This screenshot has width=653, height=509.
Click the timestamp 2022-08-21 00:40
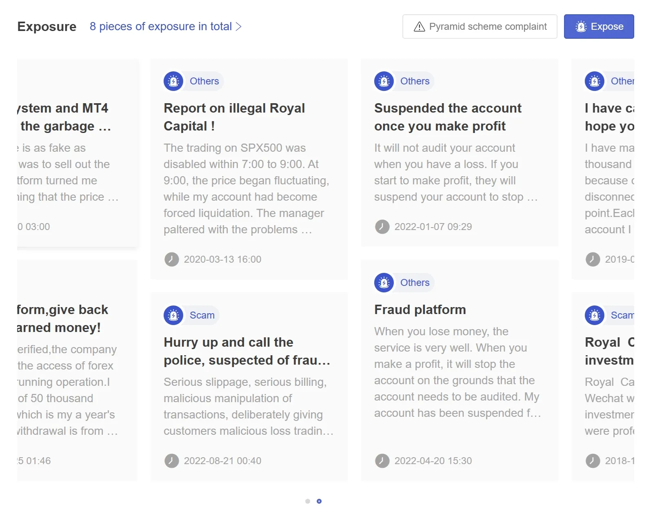point(222,461)
